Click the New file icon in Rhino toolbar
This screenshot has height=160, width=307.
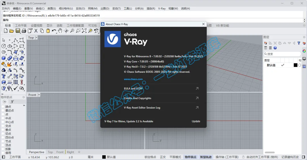point(6,31)
